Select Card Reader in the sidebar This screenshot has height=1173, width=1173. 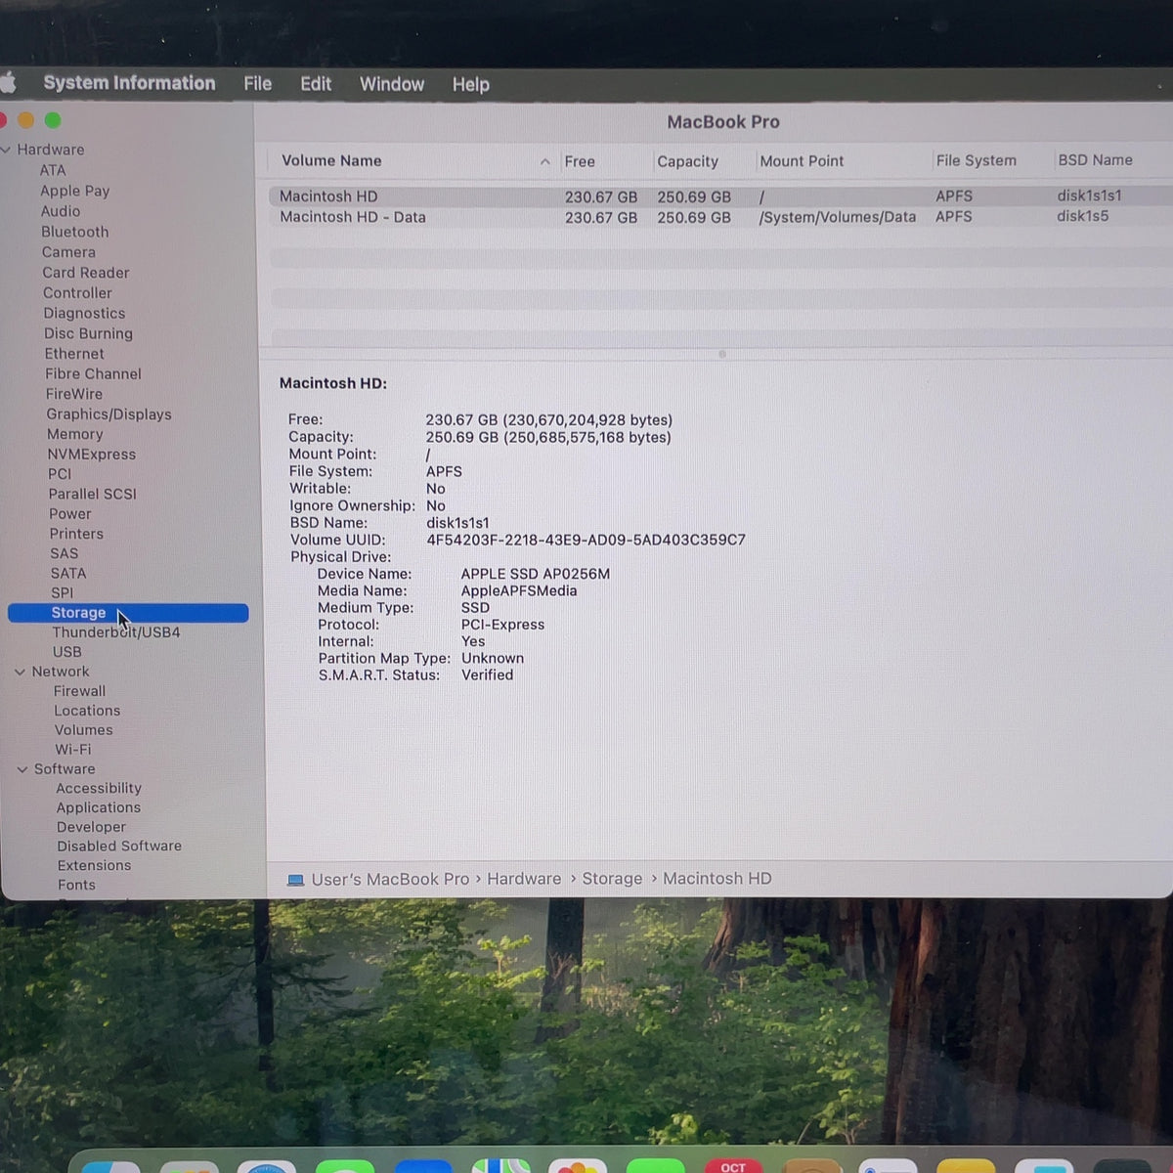[86, 273]
